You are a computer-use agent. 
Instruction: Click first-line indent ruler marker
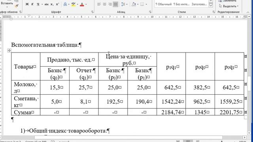click(x=29, y=16)
